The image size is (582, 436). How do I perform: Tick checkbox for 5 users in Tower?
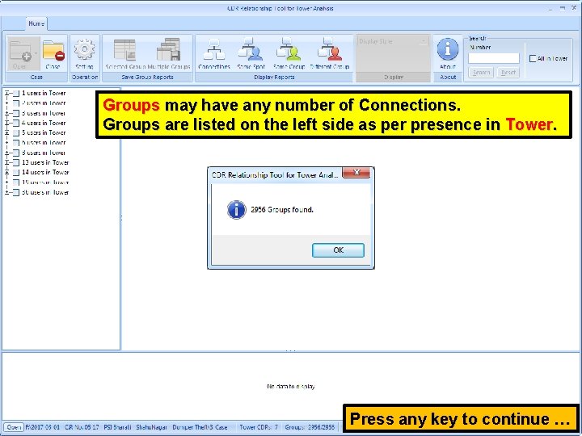coord(16,132)
